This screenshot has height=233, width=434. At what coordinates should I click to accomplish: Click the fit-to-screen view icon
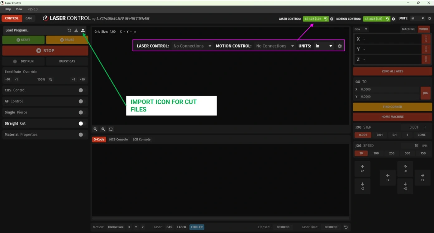coord(111,129)
